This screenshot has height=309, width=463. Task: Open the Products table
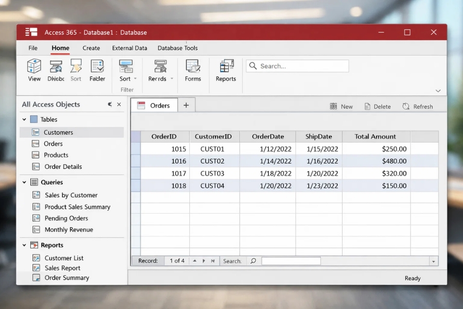(x=56, y=155)
